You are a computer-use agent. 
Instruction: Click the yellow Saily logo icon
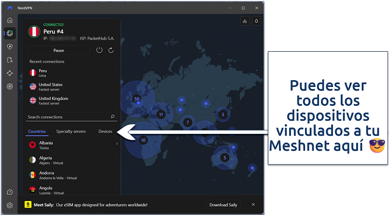coord(28,204)
